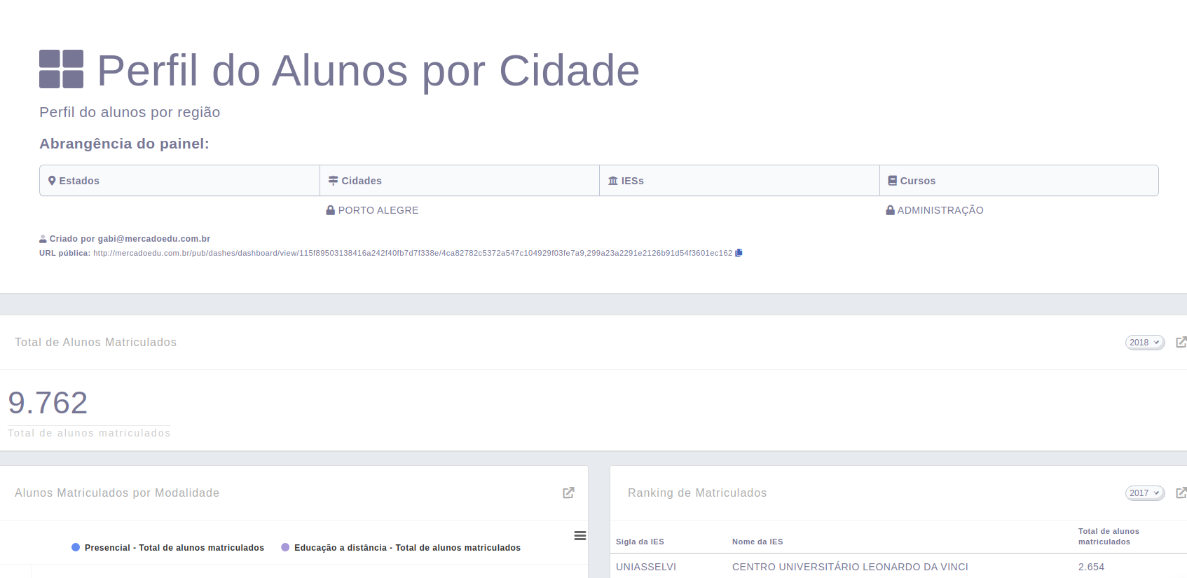Screen dimensions: 1187x578
Task: Click the dashboard grid icon beside the title
Action: click(61, 69)
